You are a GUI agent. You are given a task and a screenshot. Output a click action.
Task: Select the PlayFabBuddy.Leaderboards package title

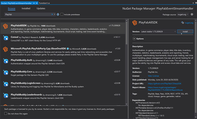tap(26, 95)
